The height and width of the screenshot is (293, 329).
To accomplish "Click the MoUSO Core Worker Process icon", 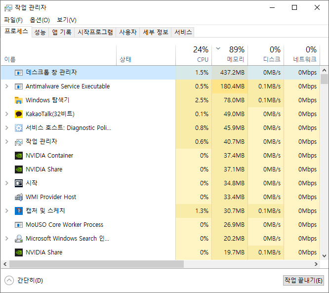I will pos(19,225).
